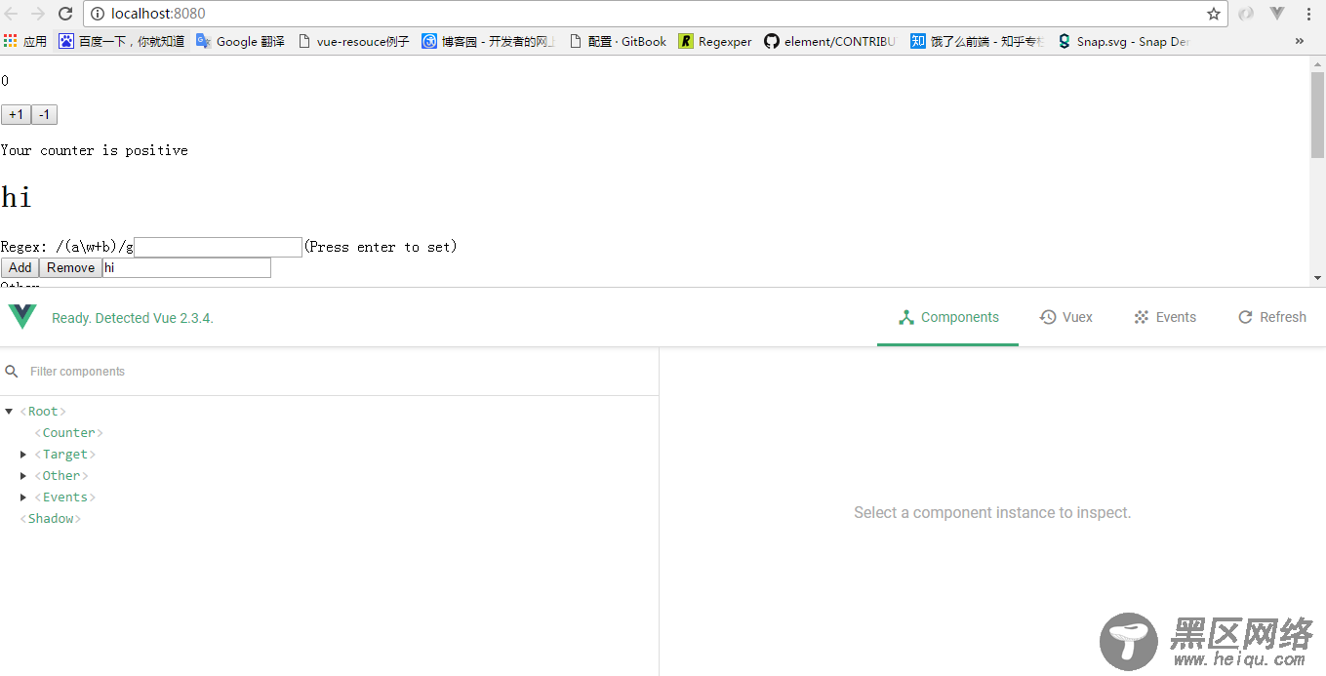Image resolution: width=1326 pixels, height=676 pixels.
Task: Show more bookmarks with overflow chevron
Action: pos(1299,41)
